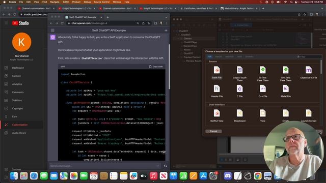Pick the Header File template
This screenshot has height=183, width=326.
coord(216,91)
